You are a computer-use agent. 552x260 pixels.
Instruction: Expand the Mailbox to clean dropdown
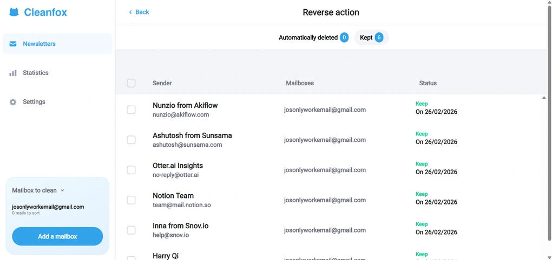point(38,190)
